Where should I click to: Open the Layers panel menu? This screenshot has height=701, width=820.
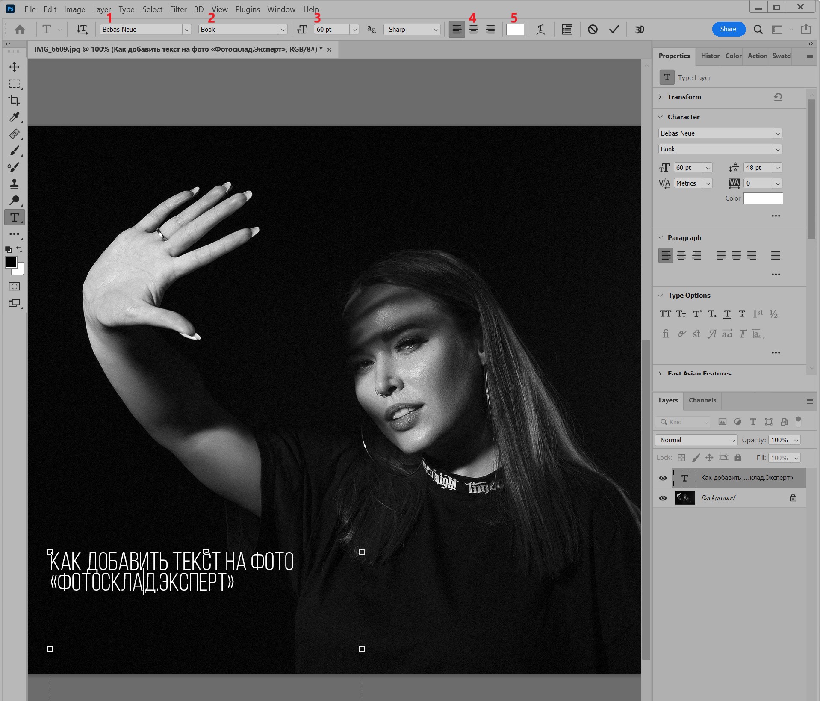point(809,401)
